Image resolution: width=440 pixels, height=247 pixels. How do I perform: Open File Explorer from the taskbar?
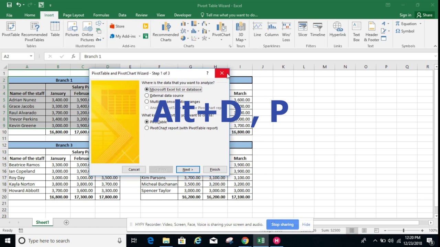coord(166,241)
